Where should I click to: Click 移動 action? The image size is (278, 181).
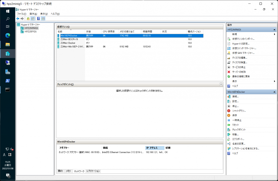(235, 134)
